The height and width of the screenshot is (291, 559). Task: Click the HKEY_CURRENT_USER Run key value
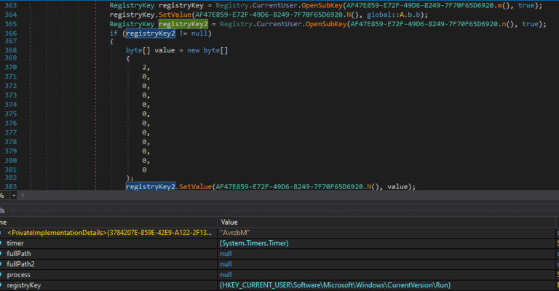click(335, 285)
